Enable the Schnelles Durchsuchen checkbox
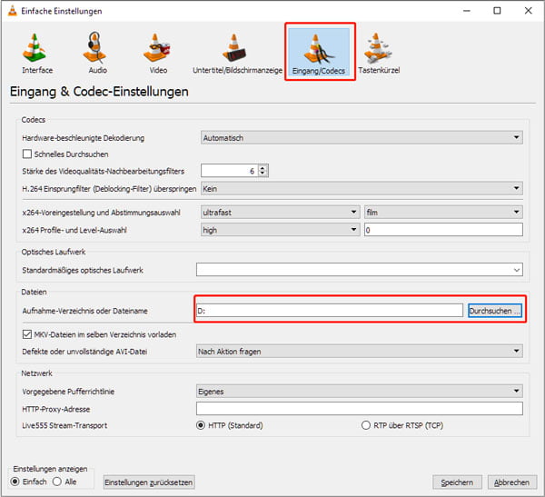 (x=27, y=154)
